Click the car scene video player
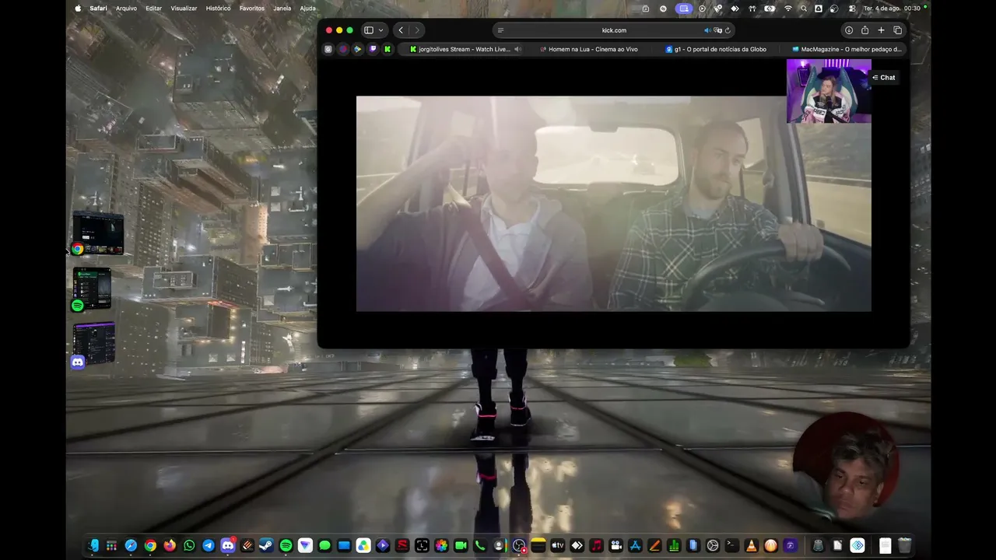 click(614, 204)
